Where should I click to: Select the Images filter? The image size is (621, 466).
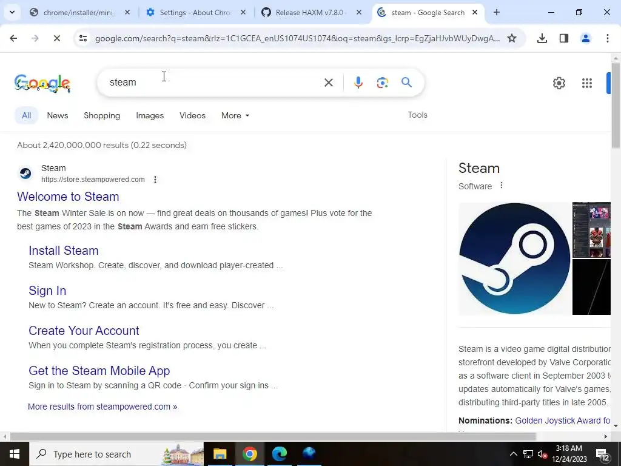point(150,115)
